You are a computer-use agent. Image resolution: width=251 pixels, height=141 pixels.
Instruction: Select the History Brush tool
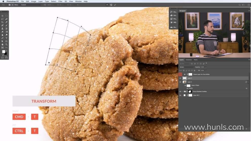6,28
